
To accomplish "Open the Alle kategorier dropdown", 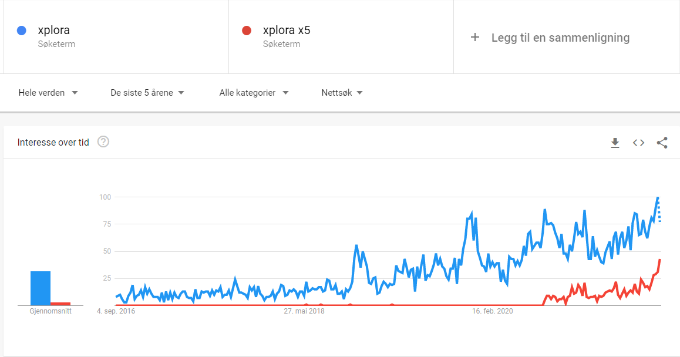I will click(x=254, y=92).
